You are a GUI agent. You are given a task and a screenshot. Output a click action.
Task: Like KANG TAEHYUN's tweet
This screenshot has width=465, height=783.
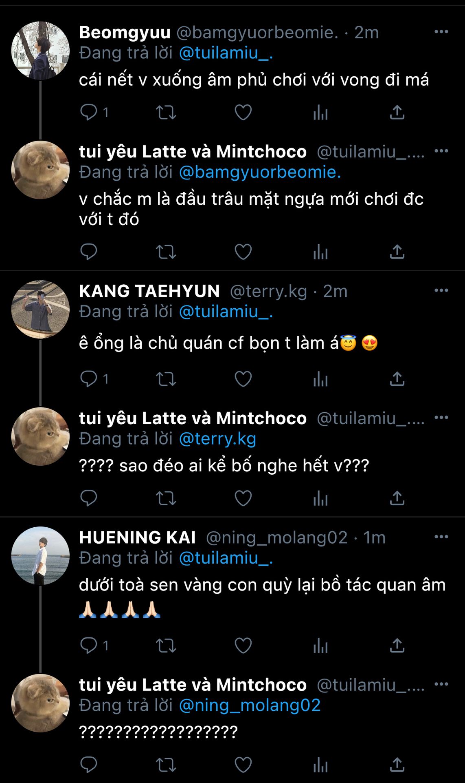pyautogui.click(x=243, y=379)
